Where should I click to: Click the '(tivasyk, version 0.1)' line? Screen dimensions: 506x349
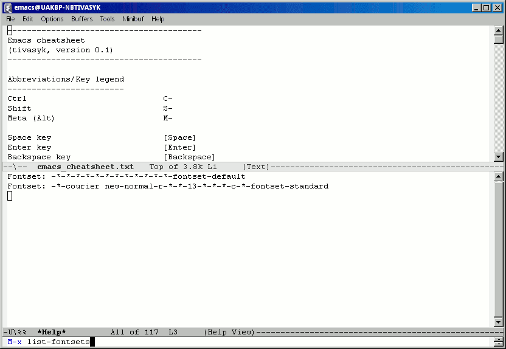pos(60,50)
